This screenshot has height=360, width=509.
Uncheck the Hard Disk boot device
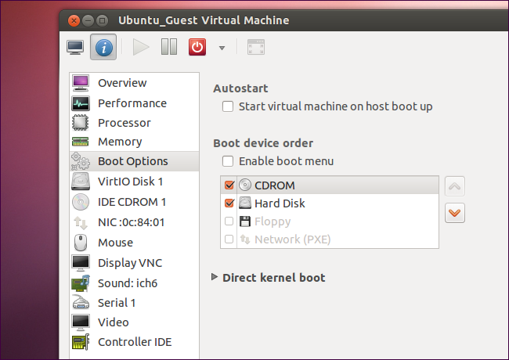point(229,203)
